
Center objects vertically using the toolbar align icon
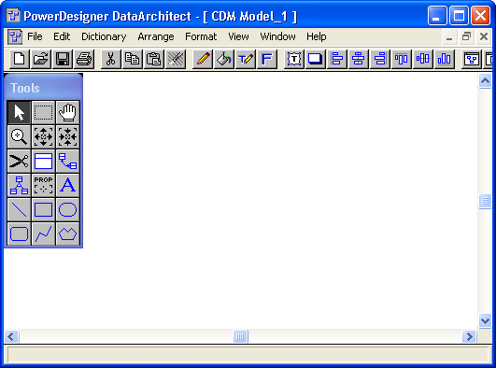coord(423,59)
